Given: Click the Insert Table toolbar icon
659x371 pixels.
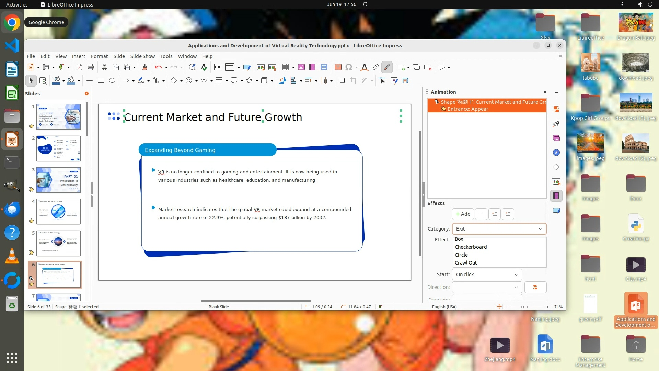Looking at the screenshot, I should (285, 67).
